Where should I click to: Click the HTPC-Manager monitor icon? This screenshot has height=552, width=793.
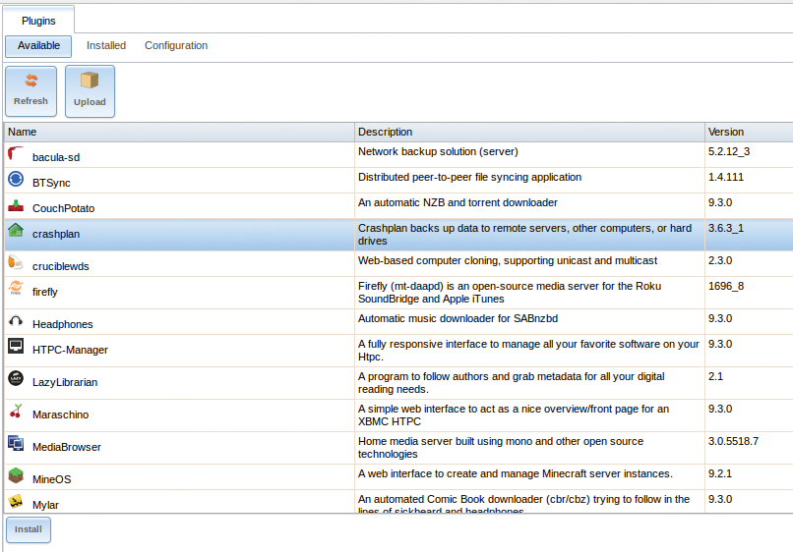pyautogui.click(x=16, y=346)
